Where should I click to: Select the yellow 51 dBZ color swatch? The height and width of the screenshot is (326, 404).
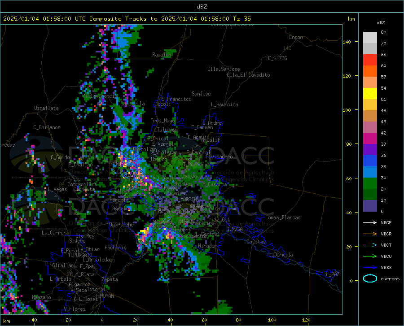(370, 94)
